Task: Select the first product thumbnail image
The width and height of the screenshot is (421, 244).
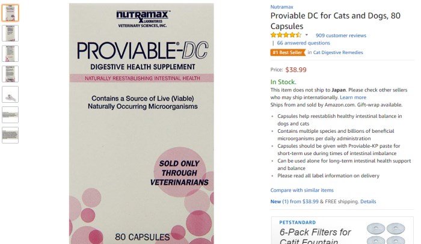Action: (x=10, y=13)
